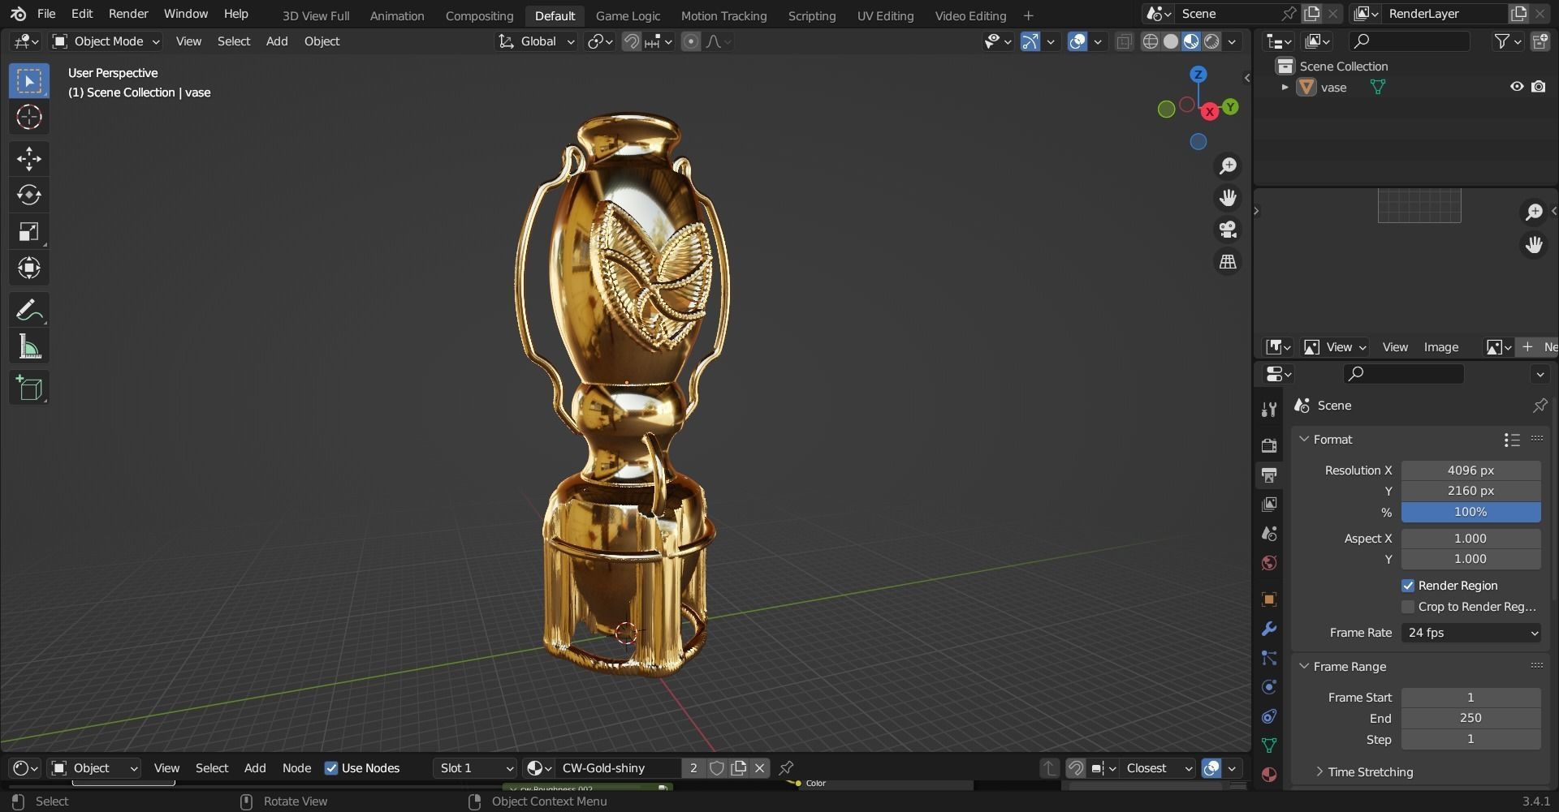Open the Modifiers properties tab
This screenshot has width=1559, height=812.
click(1269, 629)
